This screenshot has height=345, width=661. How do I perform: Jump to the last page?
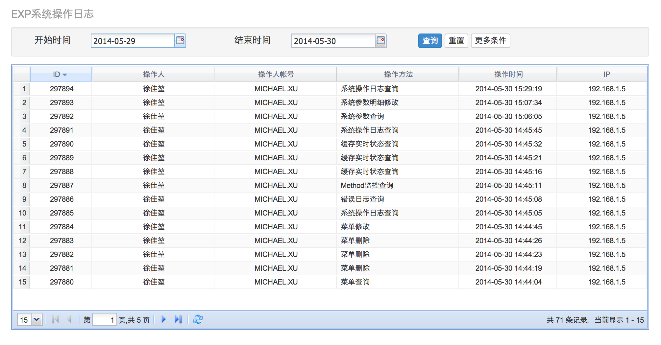tap(178, 319)
